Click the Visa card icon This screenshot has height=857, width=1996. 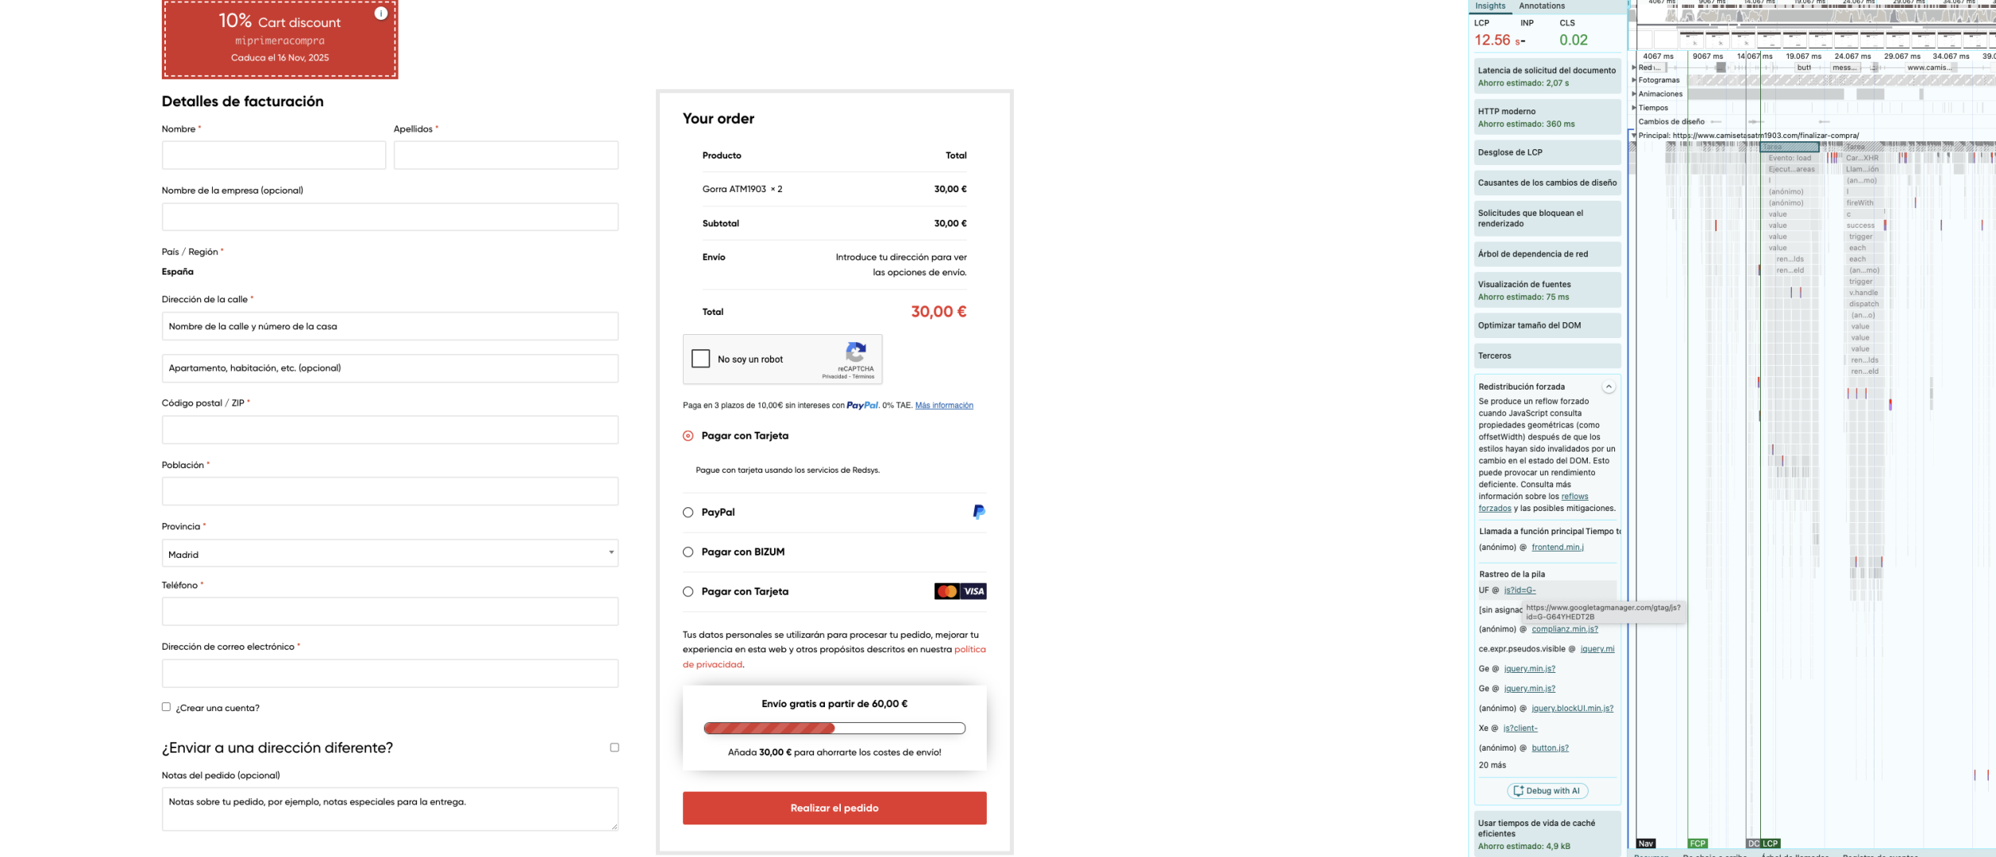point(974,591)
